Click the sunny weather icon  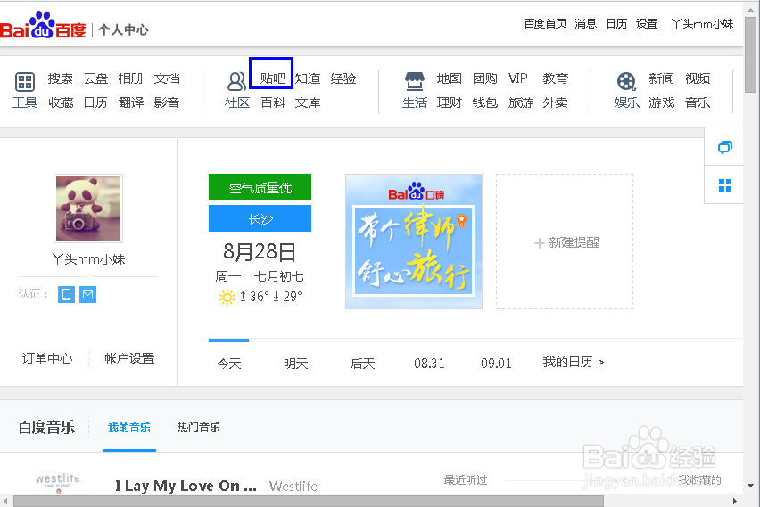(x=227, y=297)
